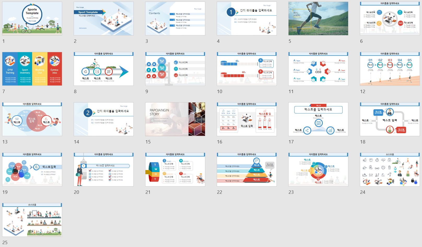Select slide 24 icon collection thumbnail
Screen dimensions: 422x247
click(x=390, y=170)
